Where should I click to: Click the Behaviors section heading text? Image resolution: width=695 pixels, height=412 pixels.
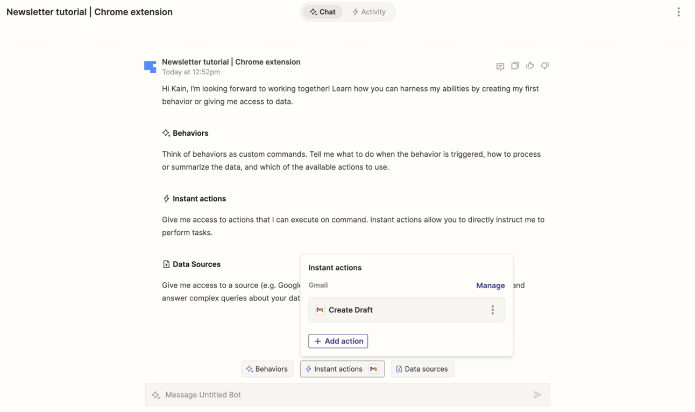(x=190, y=133)
